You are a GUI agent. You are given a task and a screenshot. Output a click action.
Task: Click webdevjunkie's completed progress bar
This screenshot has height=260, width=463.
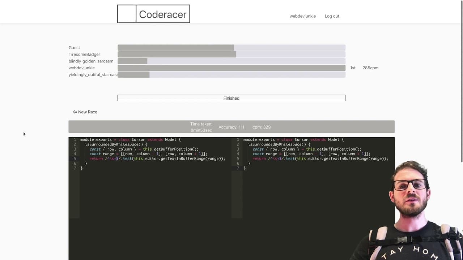(231, 68)
